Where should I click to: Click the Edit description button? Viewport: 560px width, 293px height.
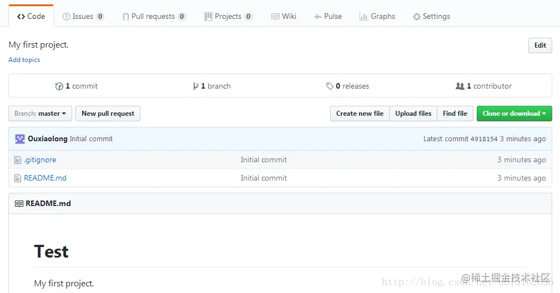click(x=540, y=45)
